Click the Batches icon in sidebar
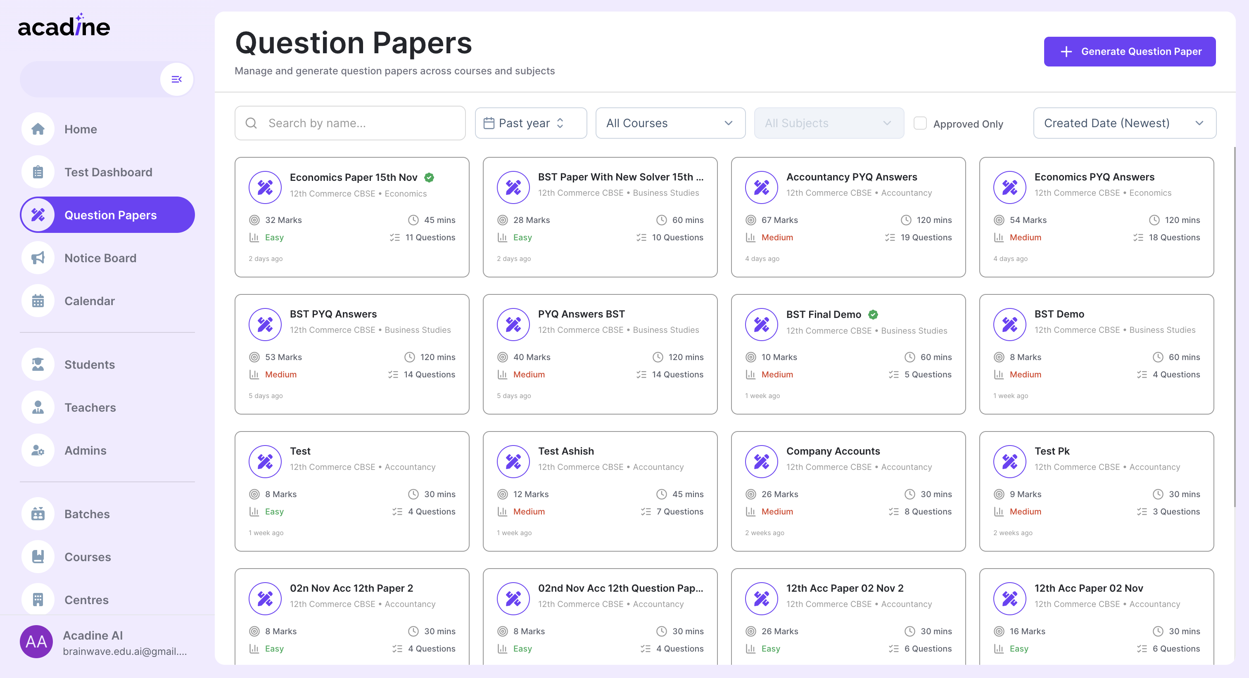This screenshot has width=1249, height=678. click(38, 514)
